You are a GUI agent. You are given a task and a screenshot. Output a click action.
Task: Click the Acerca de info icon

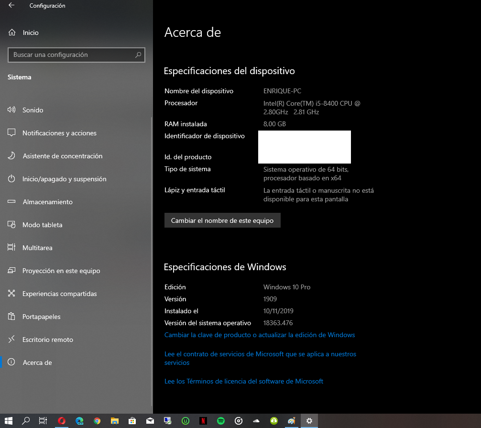11,362
